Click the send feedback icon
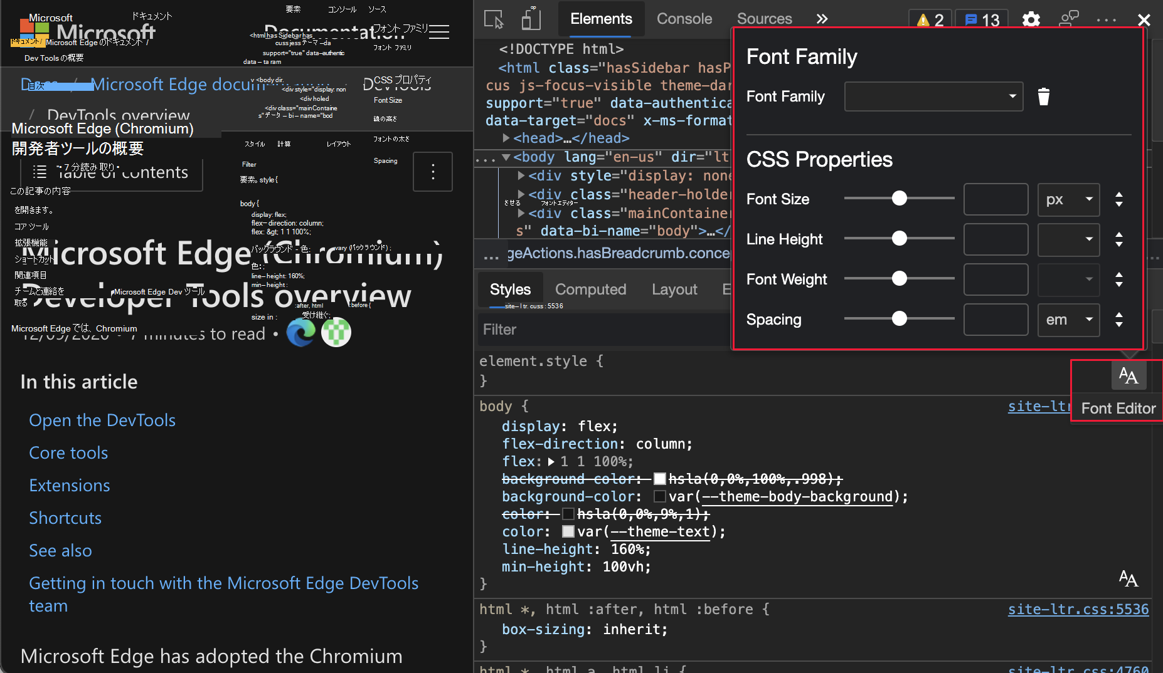1163x673 pixels. click(x=1068, y=19)
